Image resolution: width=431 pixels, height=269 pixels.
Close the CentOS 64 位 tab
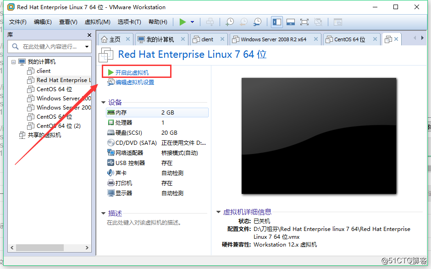(375, 39)
